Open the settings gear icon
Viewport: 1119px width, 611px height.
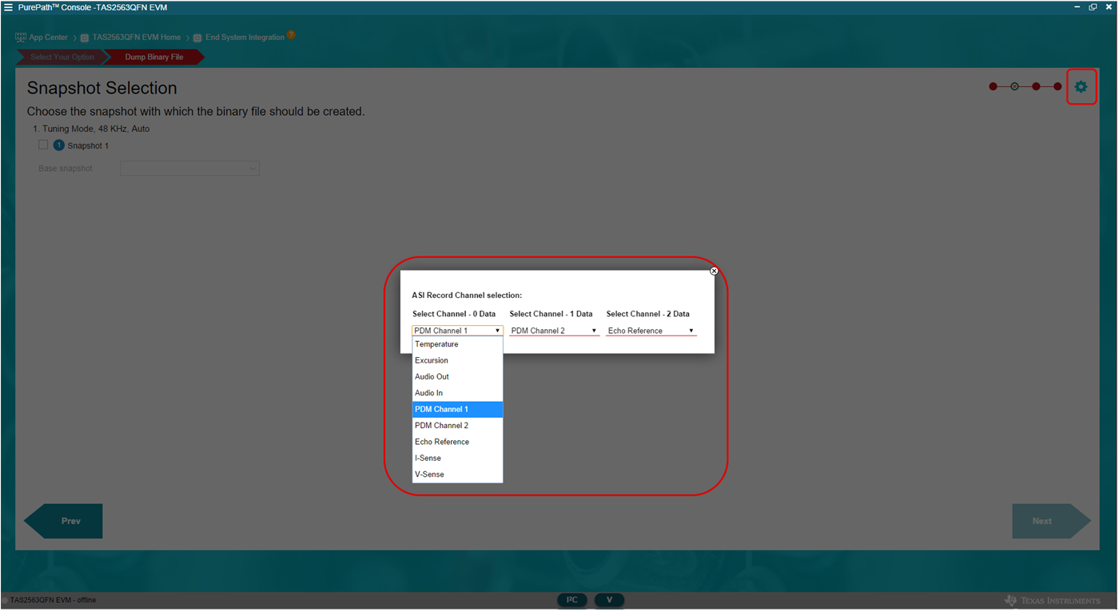(1081, 86)
